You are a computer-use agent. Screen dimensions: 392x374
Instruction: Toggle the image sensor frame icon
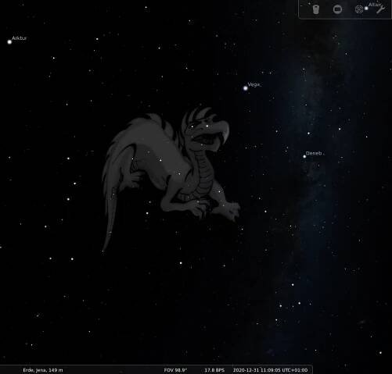(337, 9)
